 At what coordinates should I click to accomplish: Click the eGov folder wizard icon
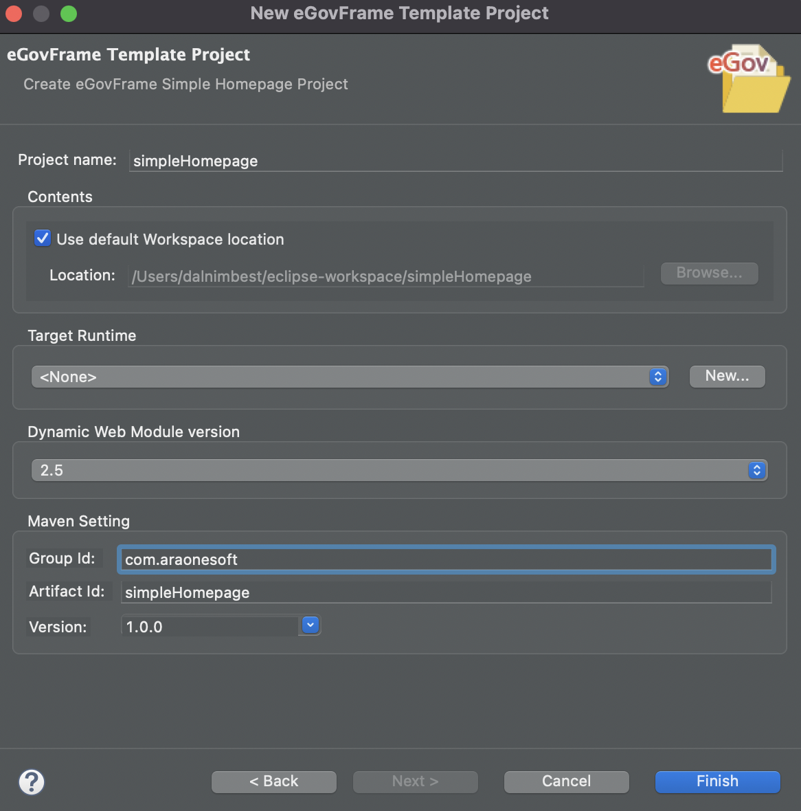point(748,78)
